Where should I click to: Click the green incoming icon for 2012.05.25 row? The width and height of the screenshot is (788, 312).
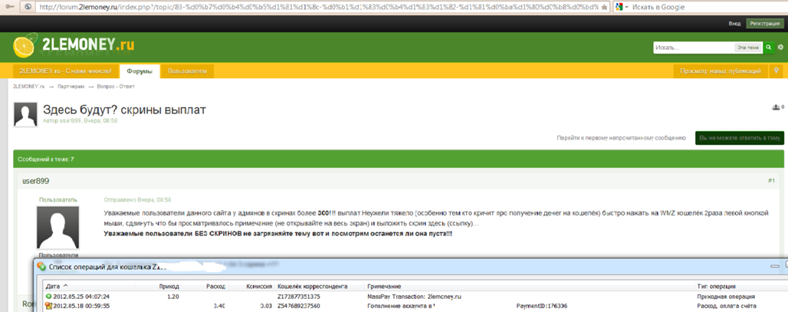(x=49, y=297)
